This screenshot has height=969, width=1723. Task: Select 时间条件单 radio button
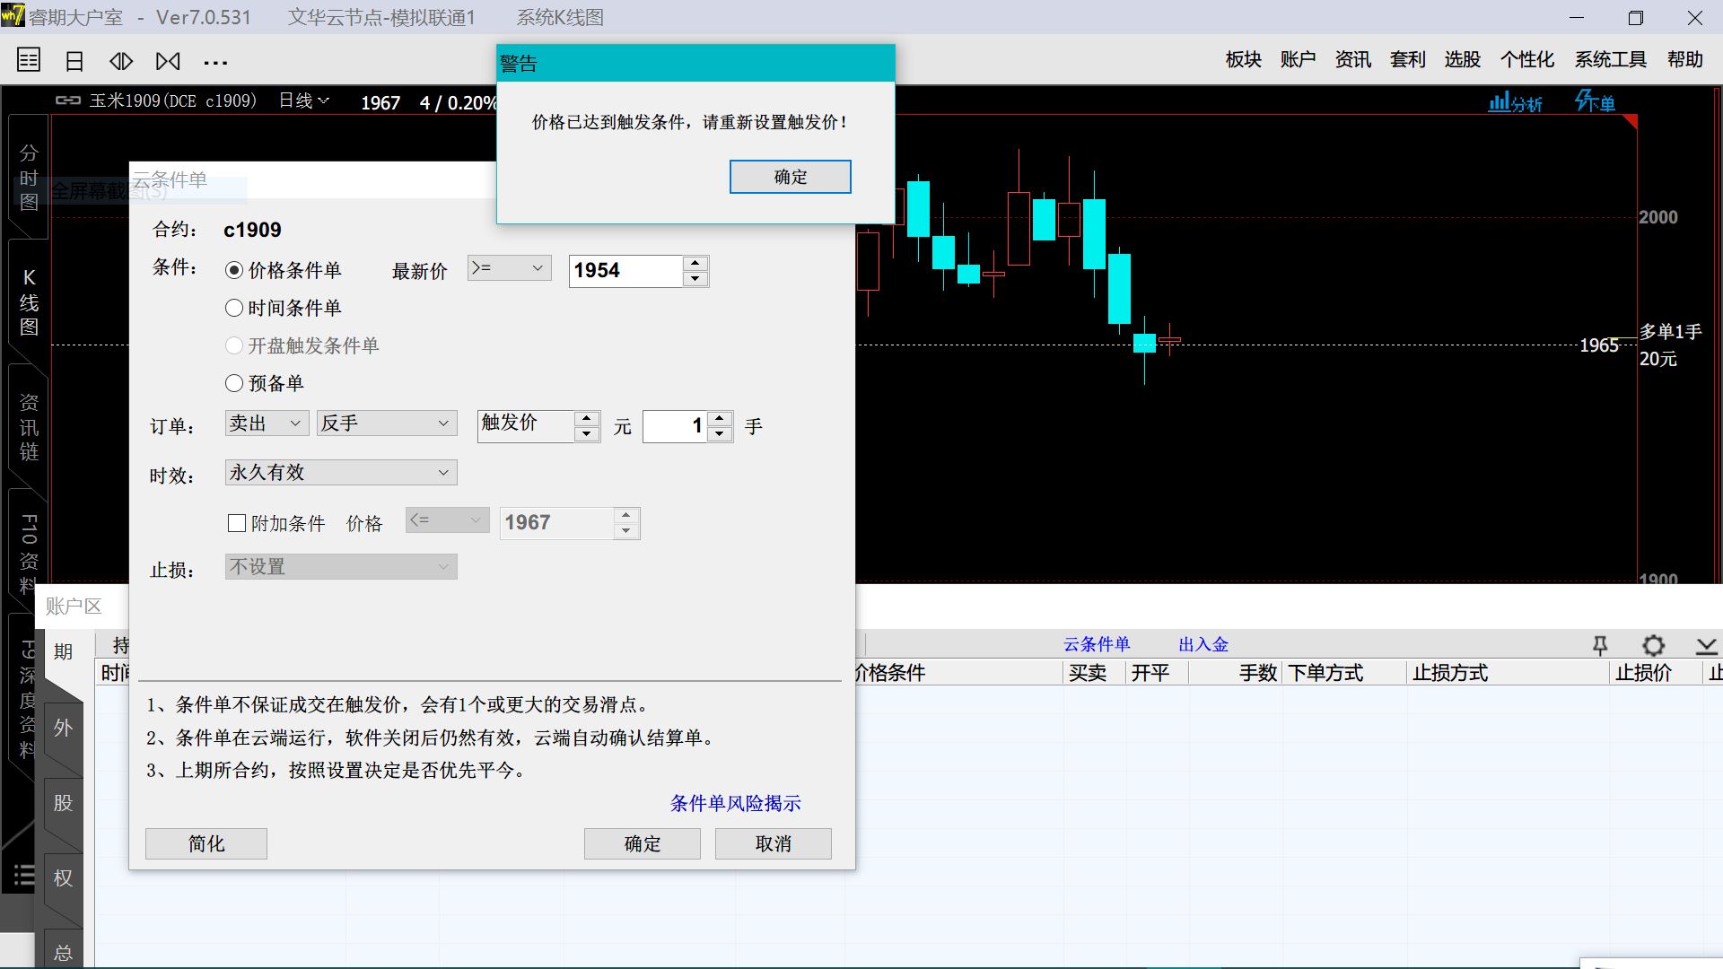point(234,308)
